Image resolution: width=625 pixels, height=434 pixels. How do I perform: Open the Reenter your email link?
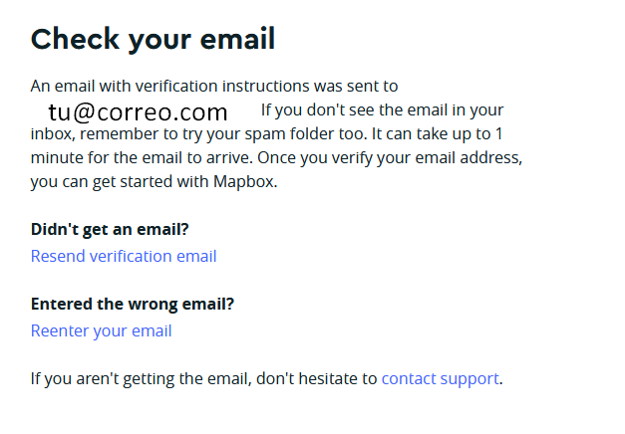(101, 330)
